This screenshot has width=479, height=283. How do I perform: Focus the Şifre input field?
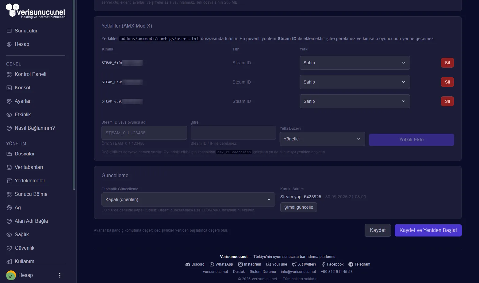pyautogui.click(x=233, y=133)
